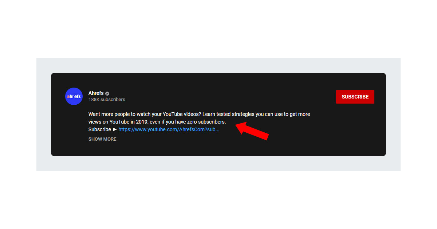Viewport: 437px width, 229px height.
Task: Click the verified checkmark badge beside Ahrefs
Action: [107, 93]
